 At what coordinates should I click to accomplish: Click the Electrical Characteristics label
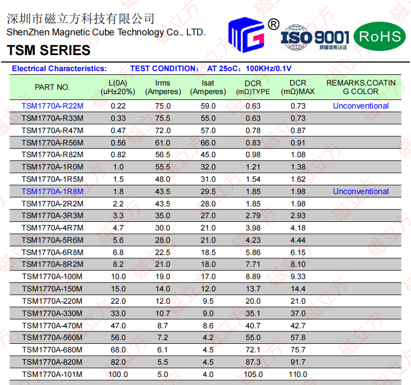[x=59, y=68]
